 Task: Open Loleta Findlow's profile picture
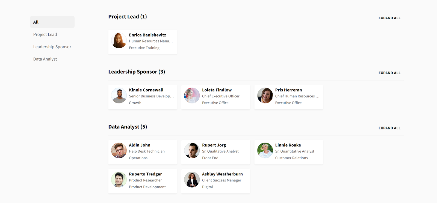tap(192, 95)
